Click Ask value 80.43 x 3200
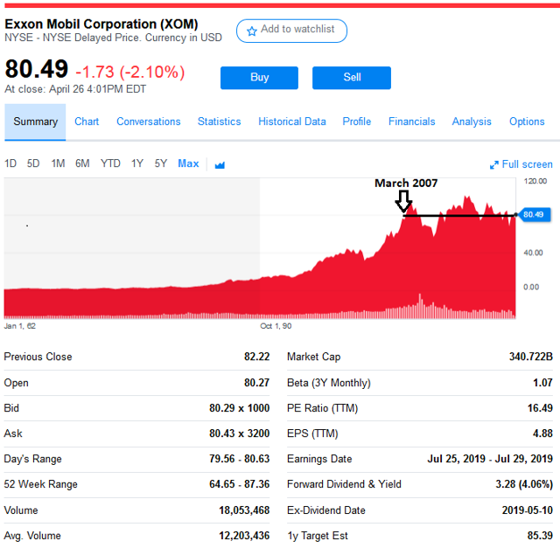The width and height of the screenshot is (560, 548). click(239, 434)
